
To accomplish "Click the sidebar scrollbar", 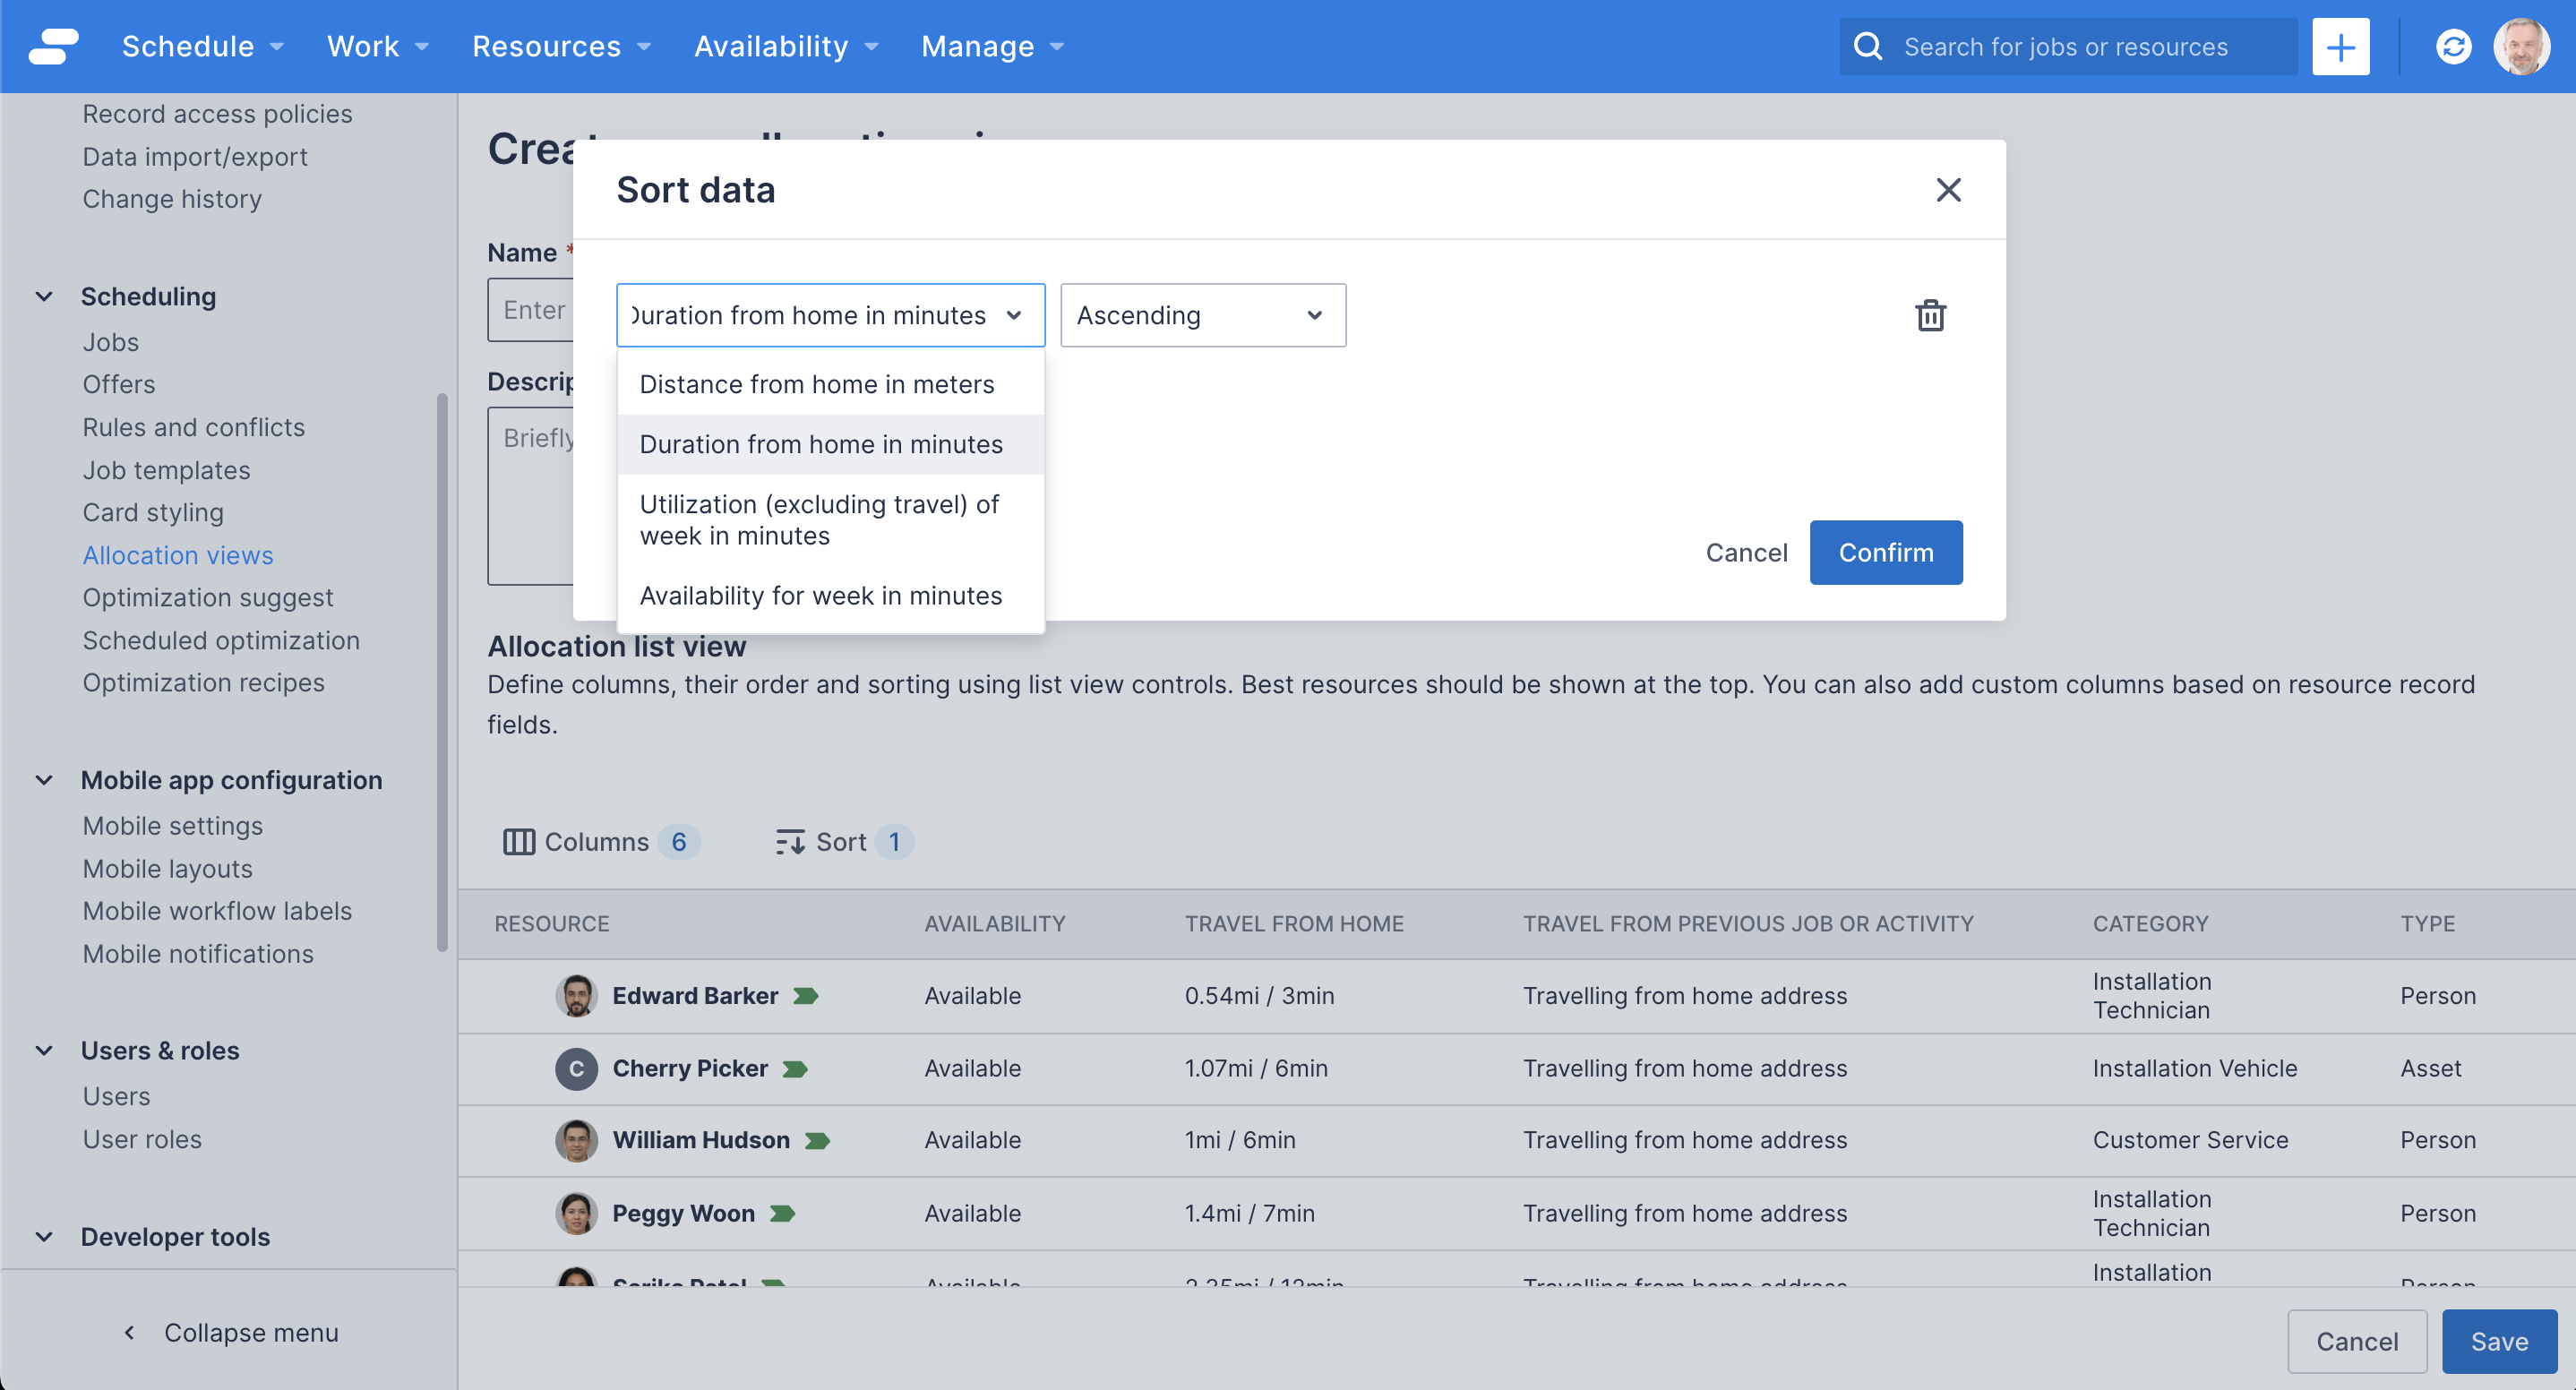I will pyautogui.click(x=442, y=672).
